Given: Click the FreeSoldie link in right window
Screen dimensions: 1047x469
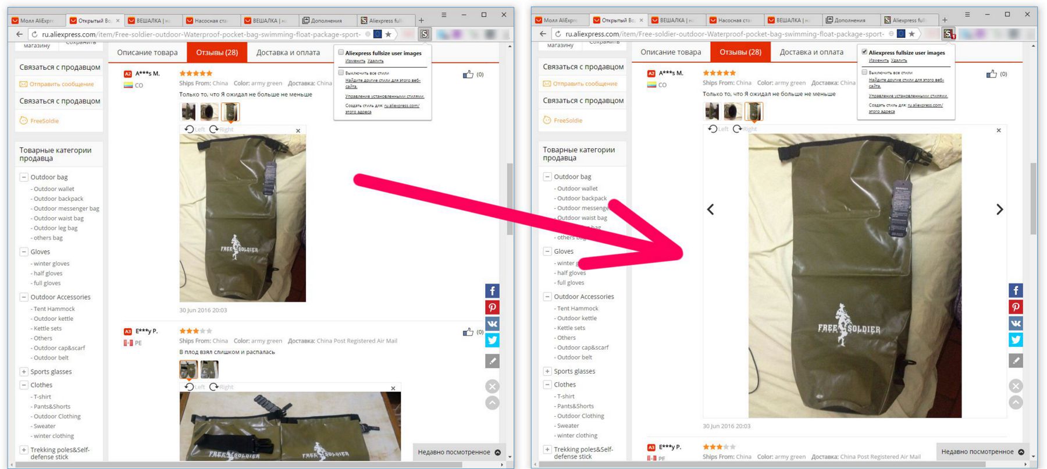Looking at the screenshot, I should pos(568,120).
